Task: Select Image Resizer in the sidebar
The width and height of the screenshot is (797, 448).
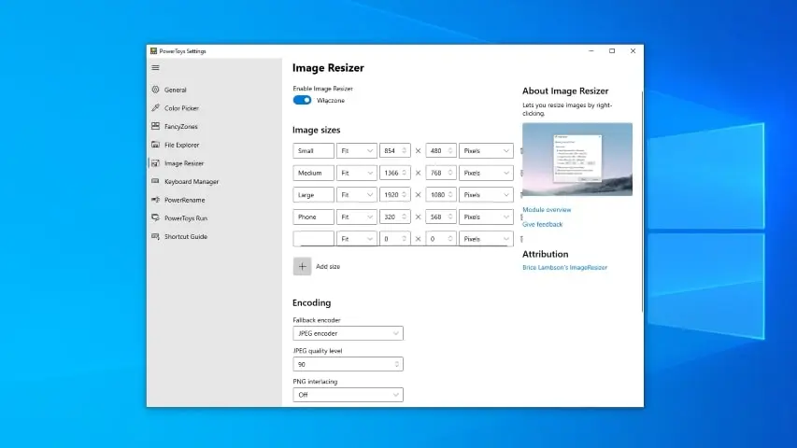Action: [183, 163]
